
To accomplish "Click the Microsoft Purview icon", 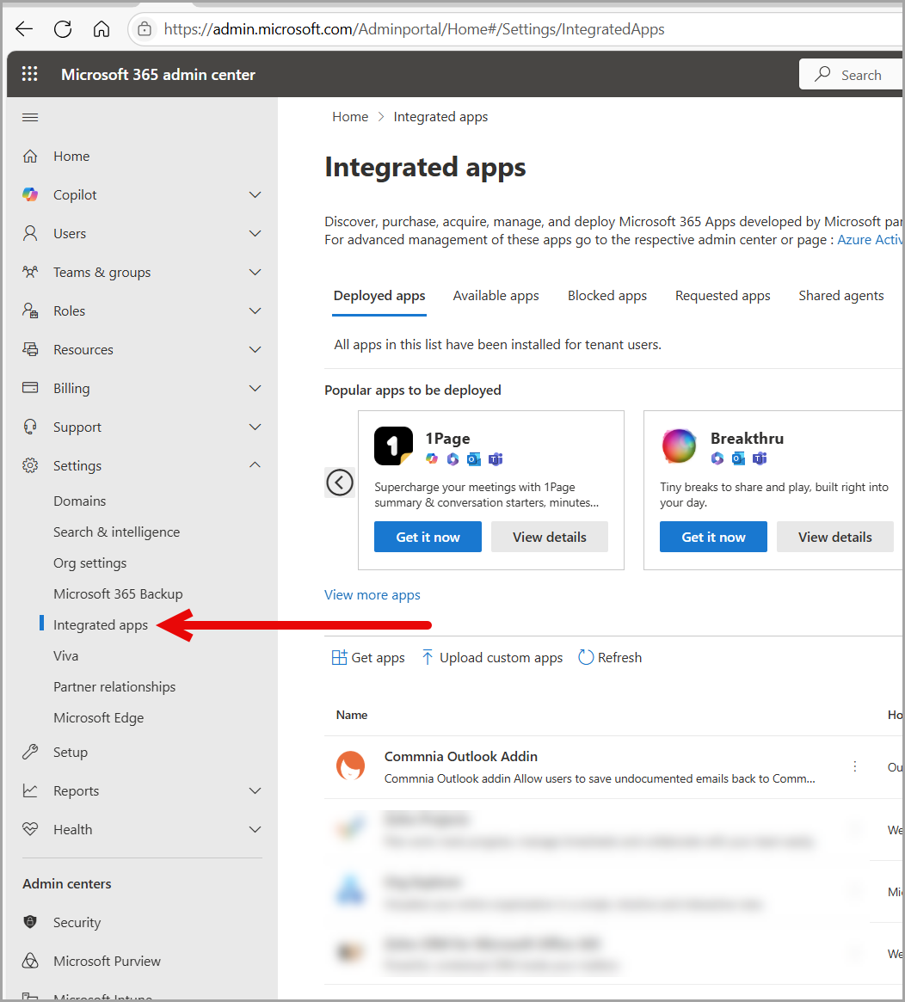I will pyautogui.click(x=30, y=961).
